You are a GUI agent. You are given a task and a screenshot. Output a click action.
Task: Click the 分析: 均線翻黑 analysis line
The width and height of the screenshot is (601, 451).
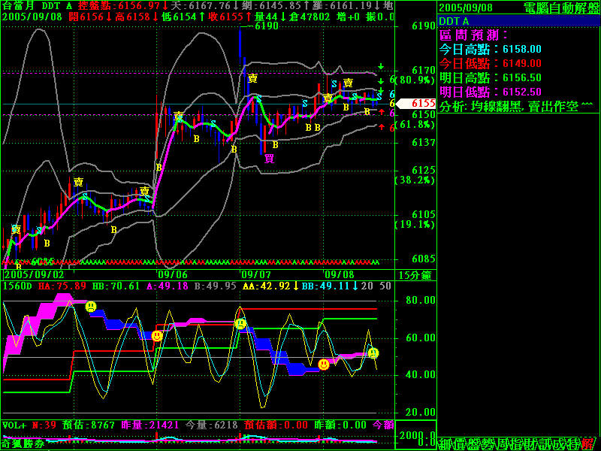[x=516, y=106]
